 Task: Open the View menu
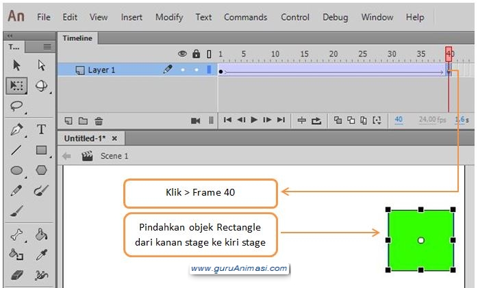point(99,17)
